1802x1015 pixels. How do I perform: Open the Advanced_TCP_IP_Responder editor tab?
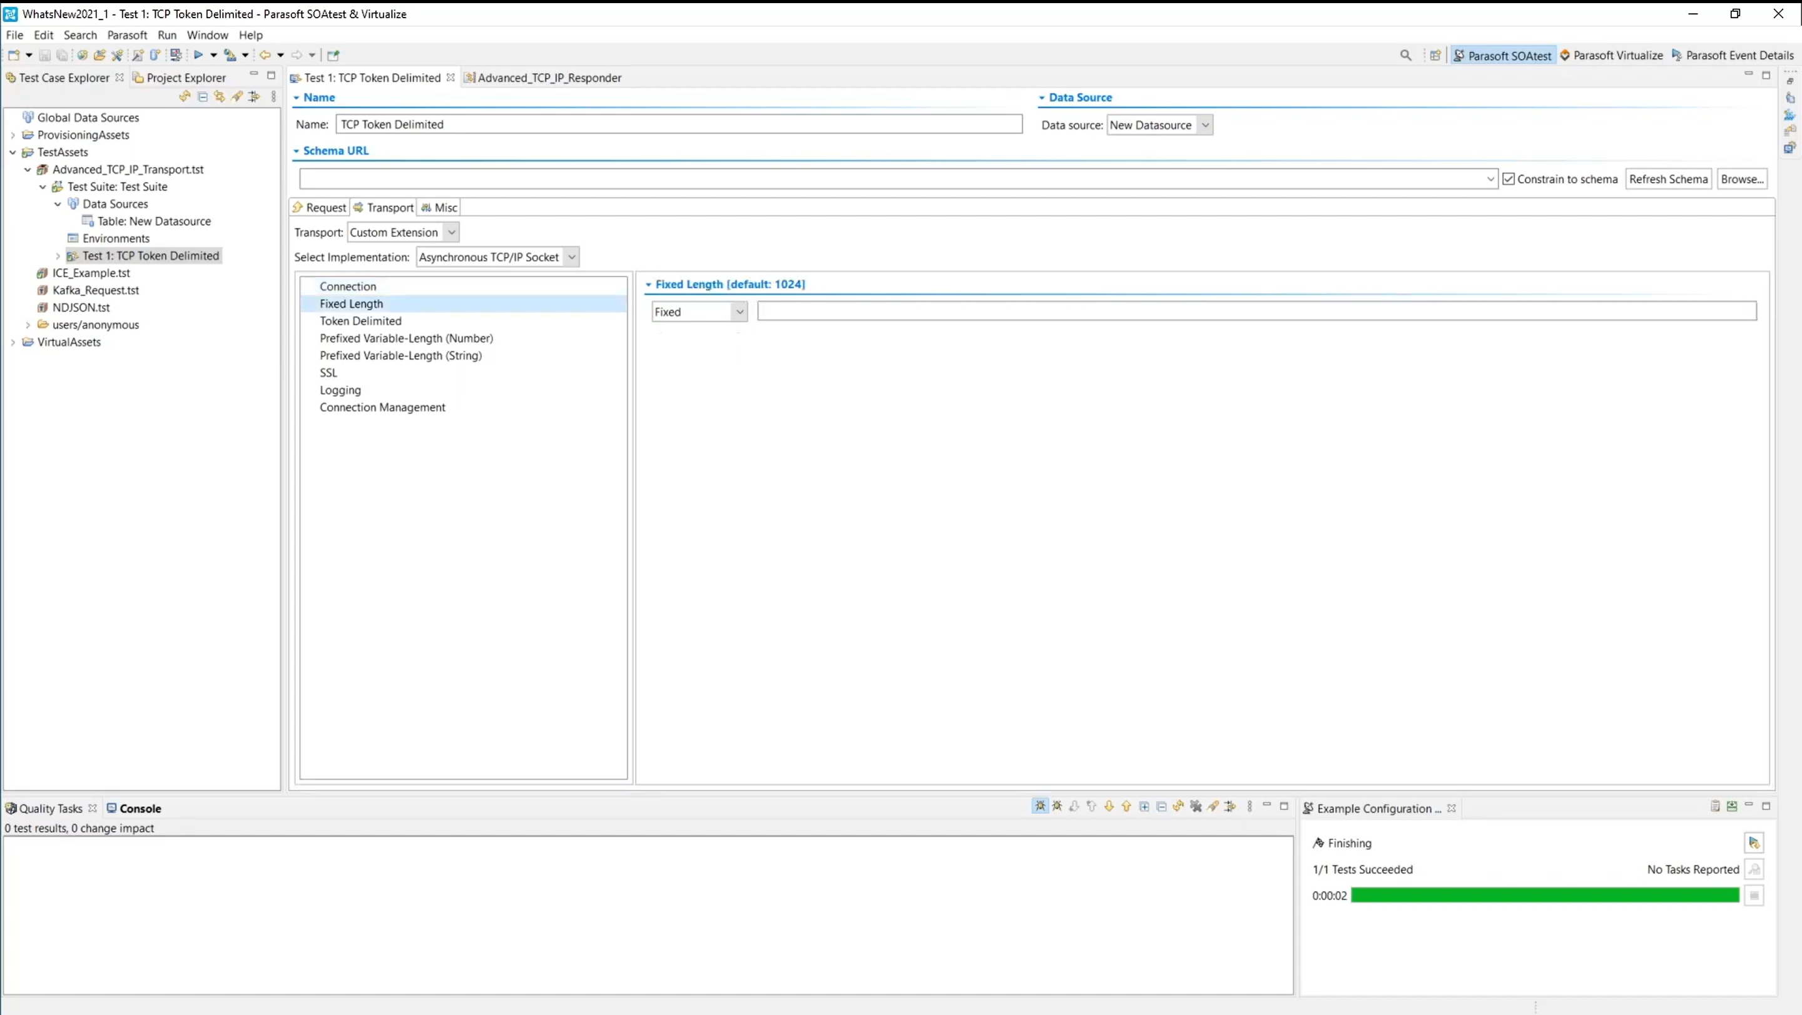pos(543,78)
